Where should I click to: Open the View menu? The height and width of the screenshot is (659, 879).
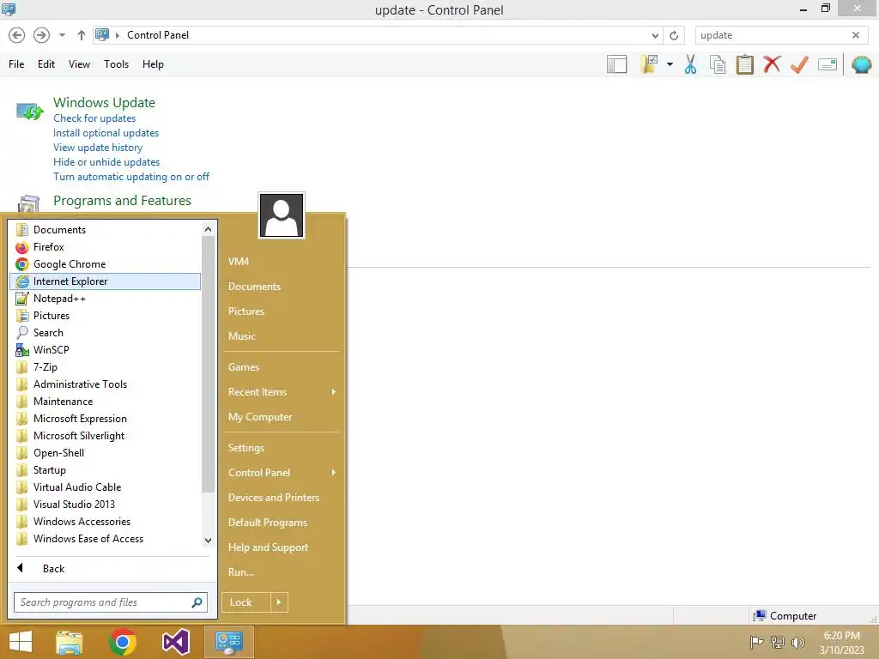click(79, 64)
